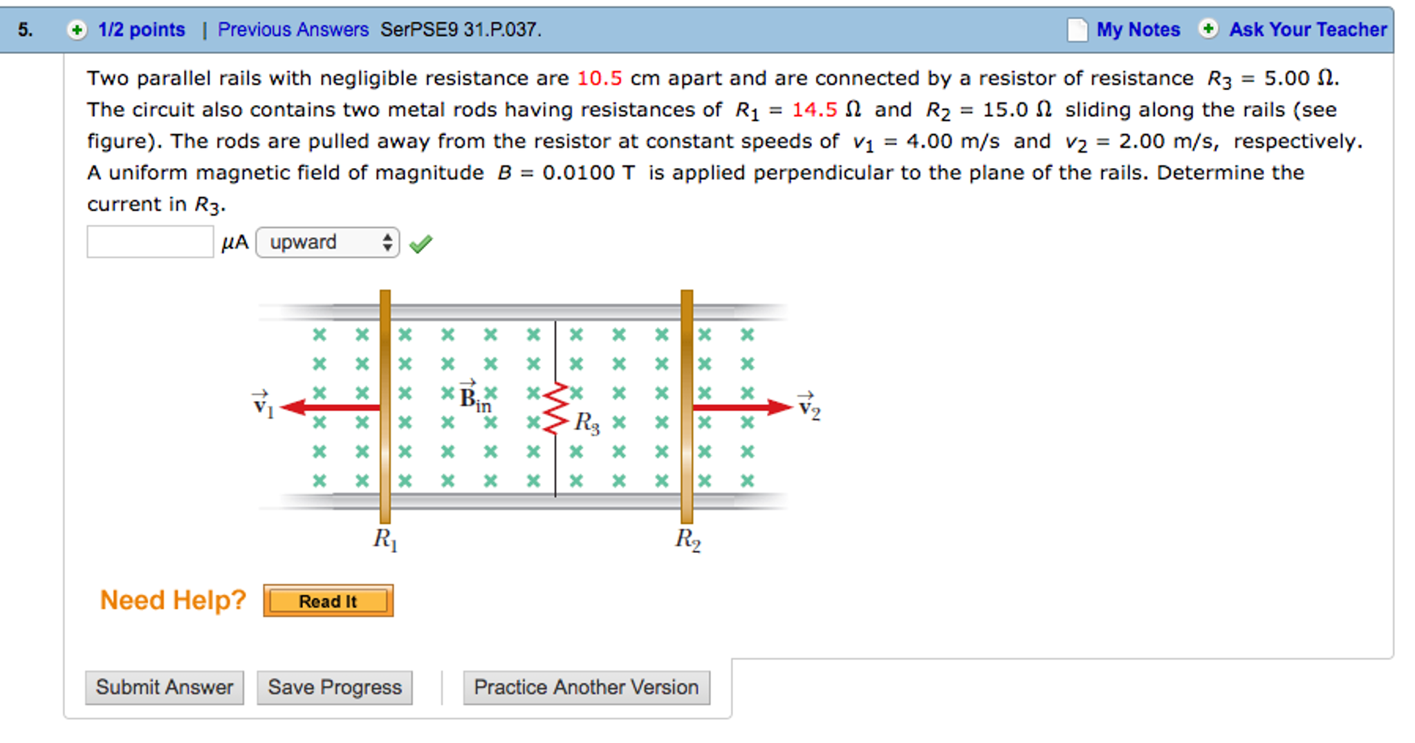The image size is (1415, 743).
Task: Click the Ask Your Teacher link
Action: pos(1308,30)
